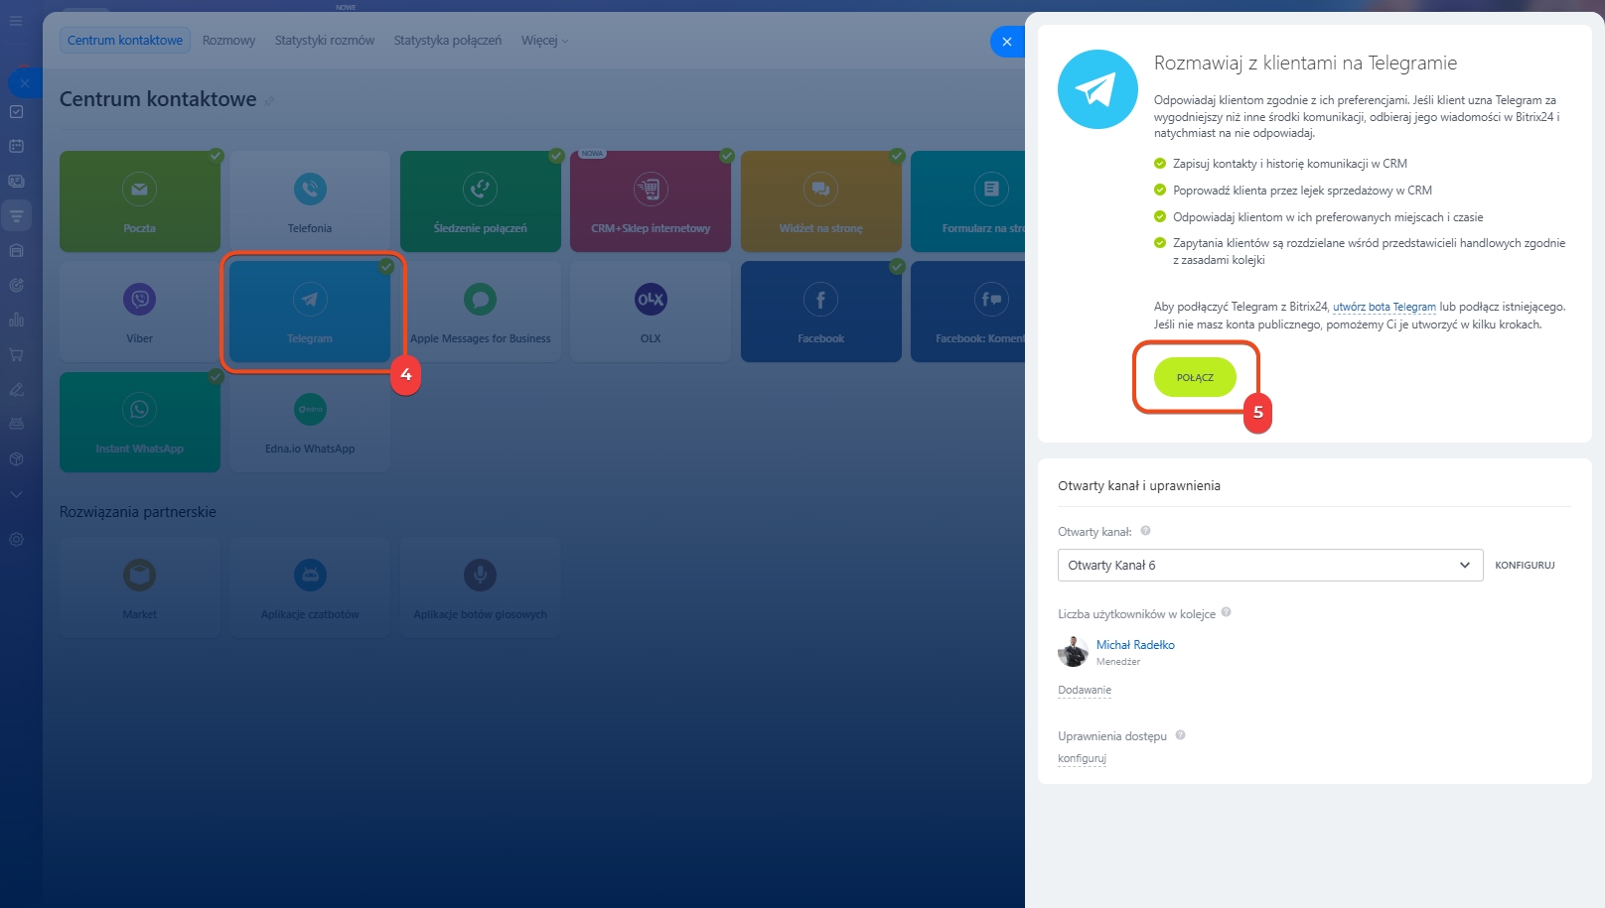Open Michał Radełko user profile link
This screenshot has width=1605, height=908.
point(1135,645)
